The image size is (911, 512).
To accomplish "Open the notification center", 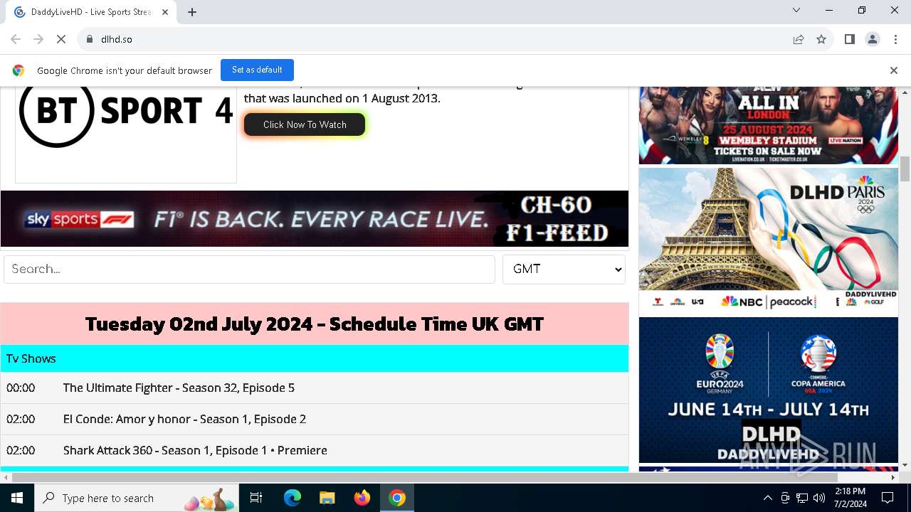I will click(888, 498).
